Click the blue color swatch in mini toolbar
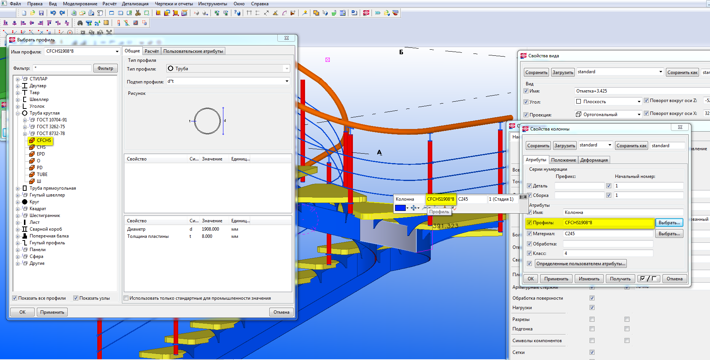This screenshot has height=360, width=710. pos(400,208)
